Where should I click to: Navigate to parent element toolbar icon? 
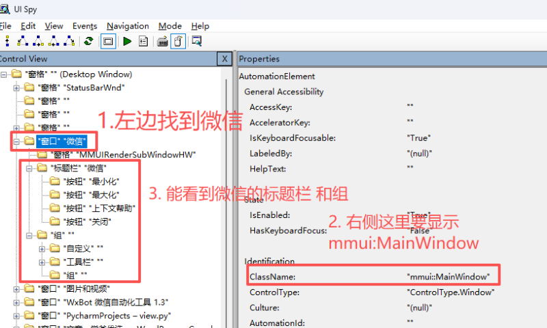7,41
